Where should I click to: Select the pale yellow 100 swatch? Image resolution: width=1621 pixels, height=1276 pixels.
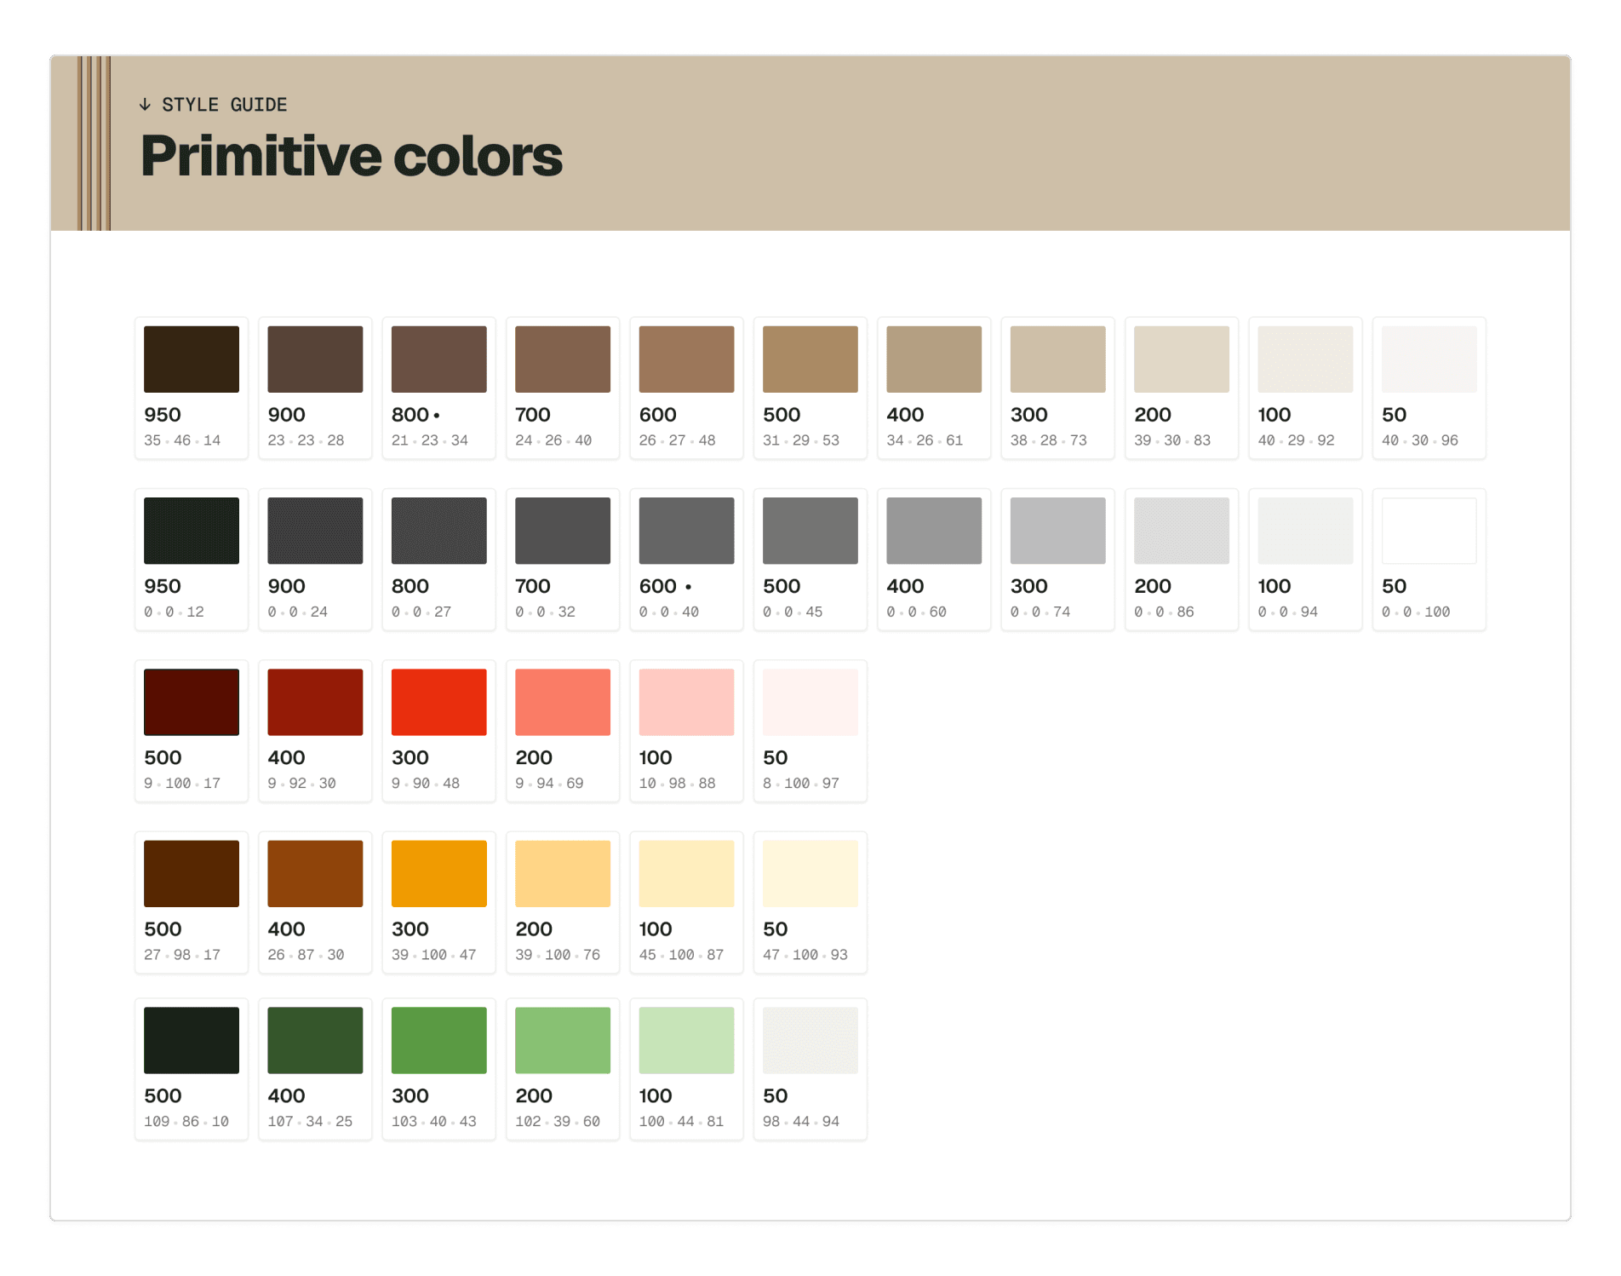tap(686, 872)
